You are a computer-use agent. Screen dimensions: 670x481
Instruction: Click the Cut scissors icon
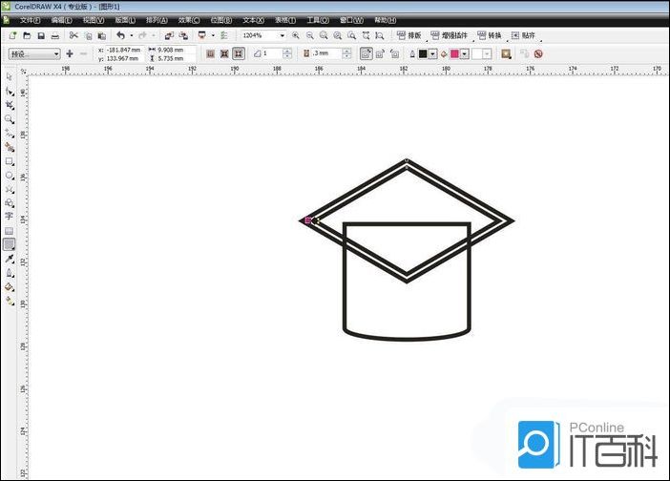(x=73, y=35)
